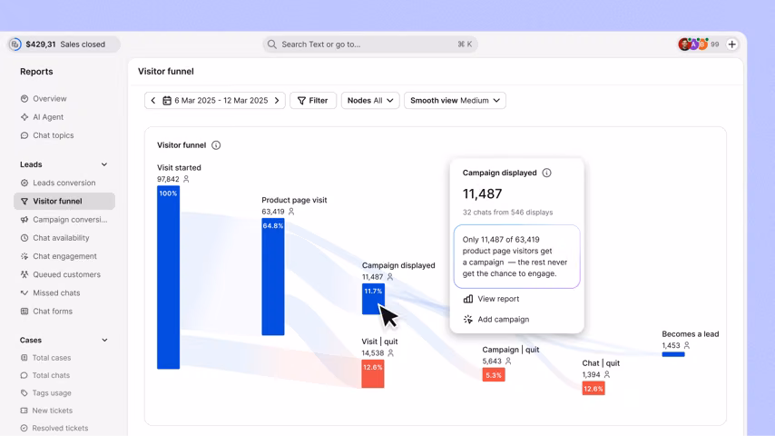Click the Campaign conversion megaphone icon
The image size is (775, 436).
point(25,219)
